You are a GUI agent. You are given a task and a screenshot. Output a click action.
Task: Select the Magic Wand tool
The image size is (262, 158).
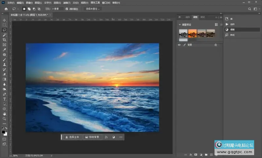(4, 35)
